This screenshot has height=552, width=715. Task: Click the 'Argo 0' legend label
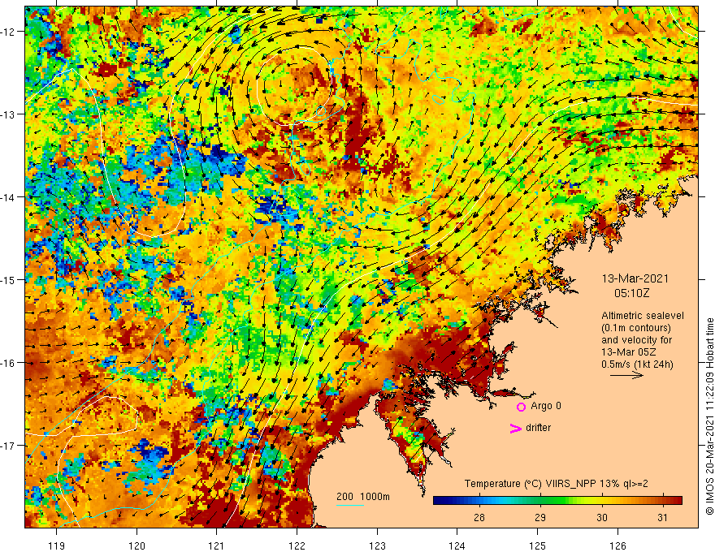click(546, 406)
